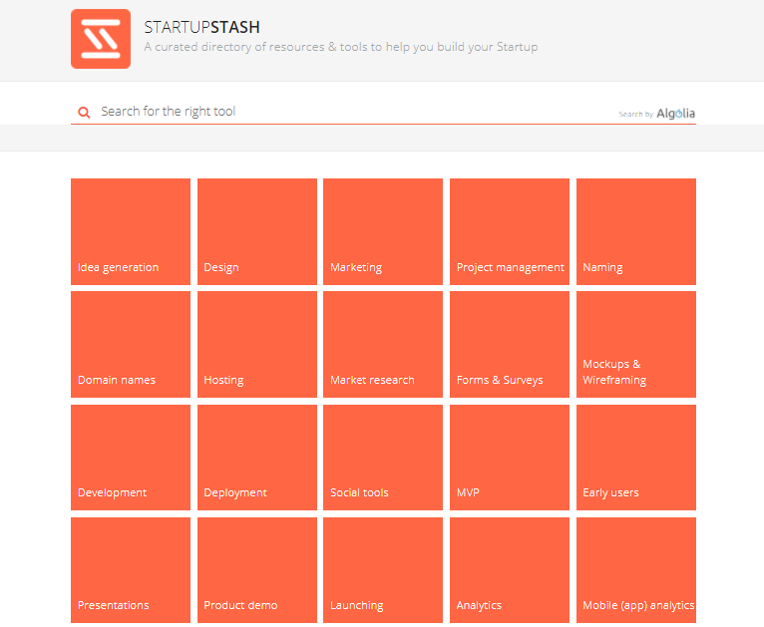The height and width of the screenshot is (627, 764).
Task: Open the Naming category tile
Action: (636, 231)
